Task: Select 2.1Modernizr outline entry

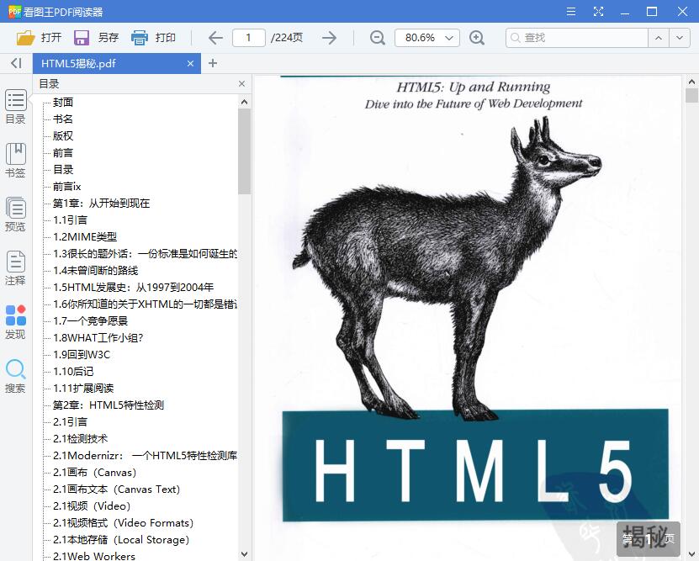Action: coord(145,455)
